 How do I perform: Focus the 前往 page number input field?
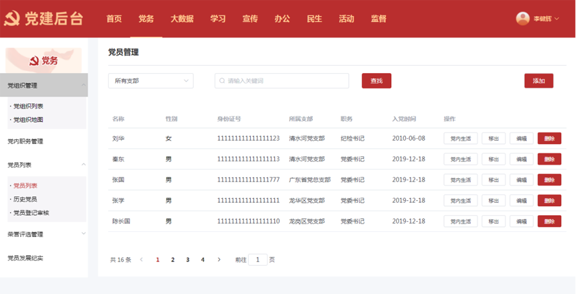pos(257,260)
